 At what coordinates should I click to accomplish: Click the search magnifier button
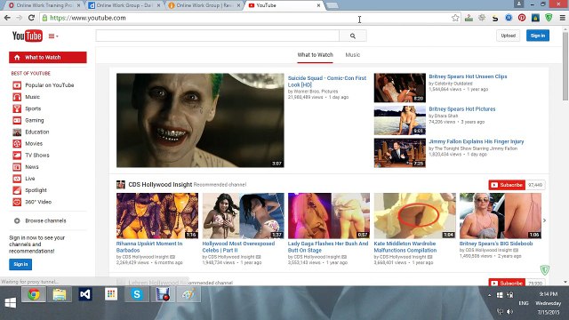tap(353, 36)
